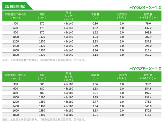166x123 pixels.
Task: Select the HYGZ5-X-1.0 model title
Action: tap(145, 69)
